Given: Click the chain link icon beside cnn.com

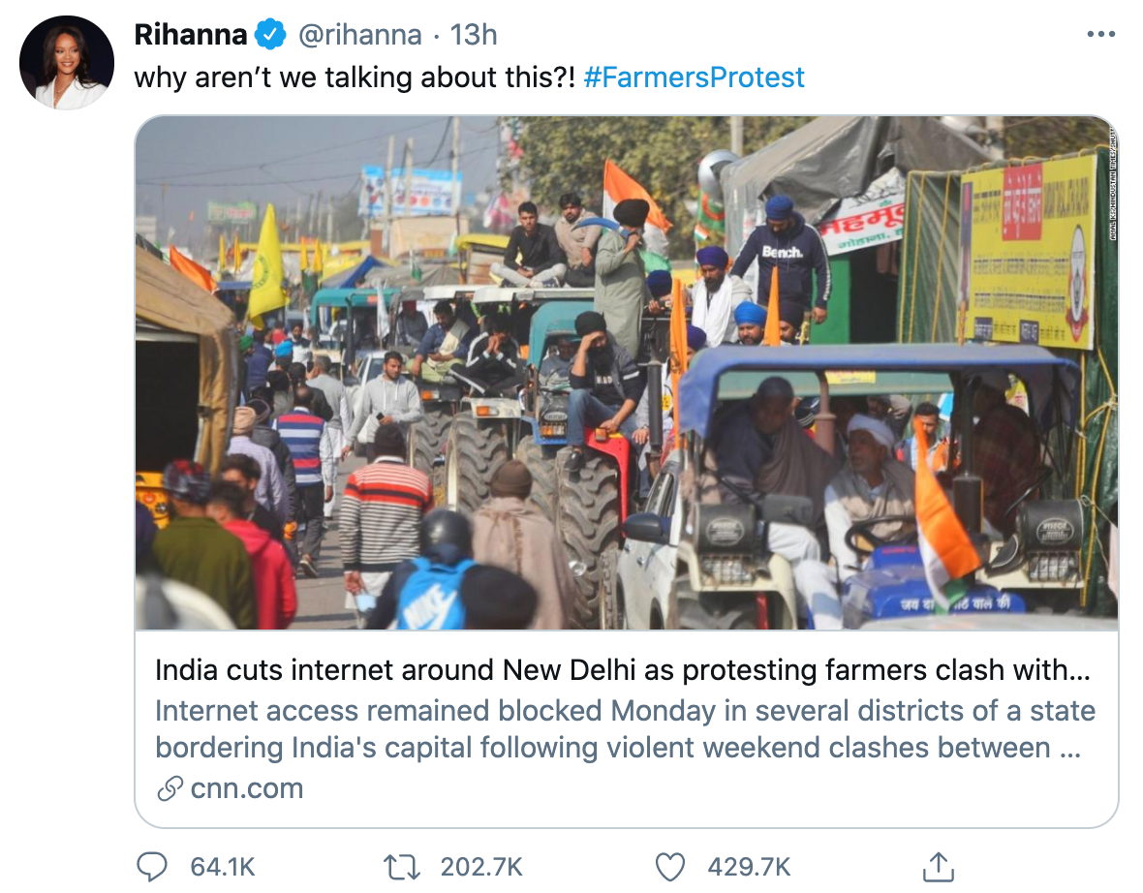Looking at the screenshot, I should pyautogui.click(x=170, y=788).
